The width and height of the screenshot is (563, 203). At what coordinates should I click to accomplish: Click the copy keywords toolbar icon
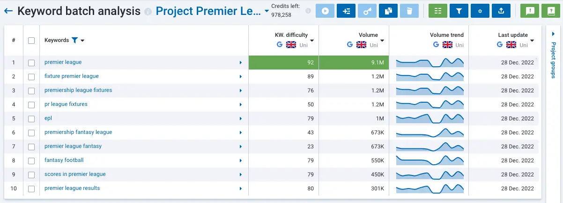[x=388, y=11]
